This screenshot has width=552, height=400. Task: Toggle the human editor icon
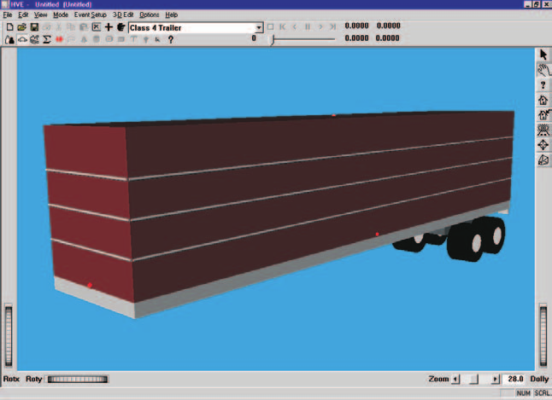(x=10, y=39)
